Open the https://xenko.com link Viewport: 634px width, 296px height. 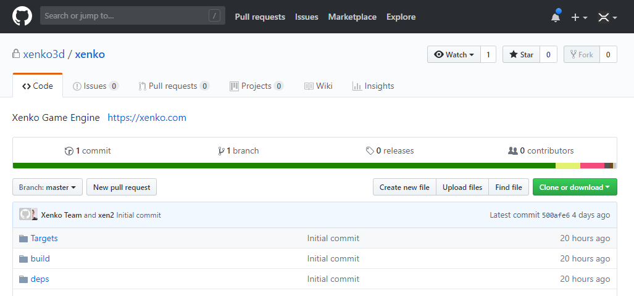147,118
